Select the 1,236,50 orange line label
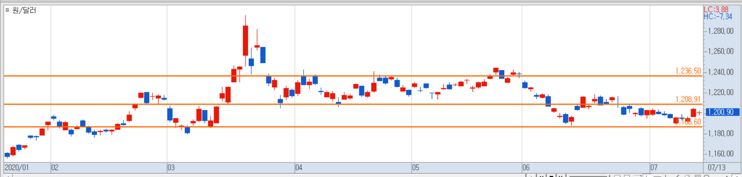 coord(688,71)
